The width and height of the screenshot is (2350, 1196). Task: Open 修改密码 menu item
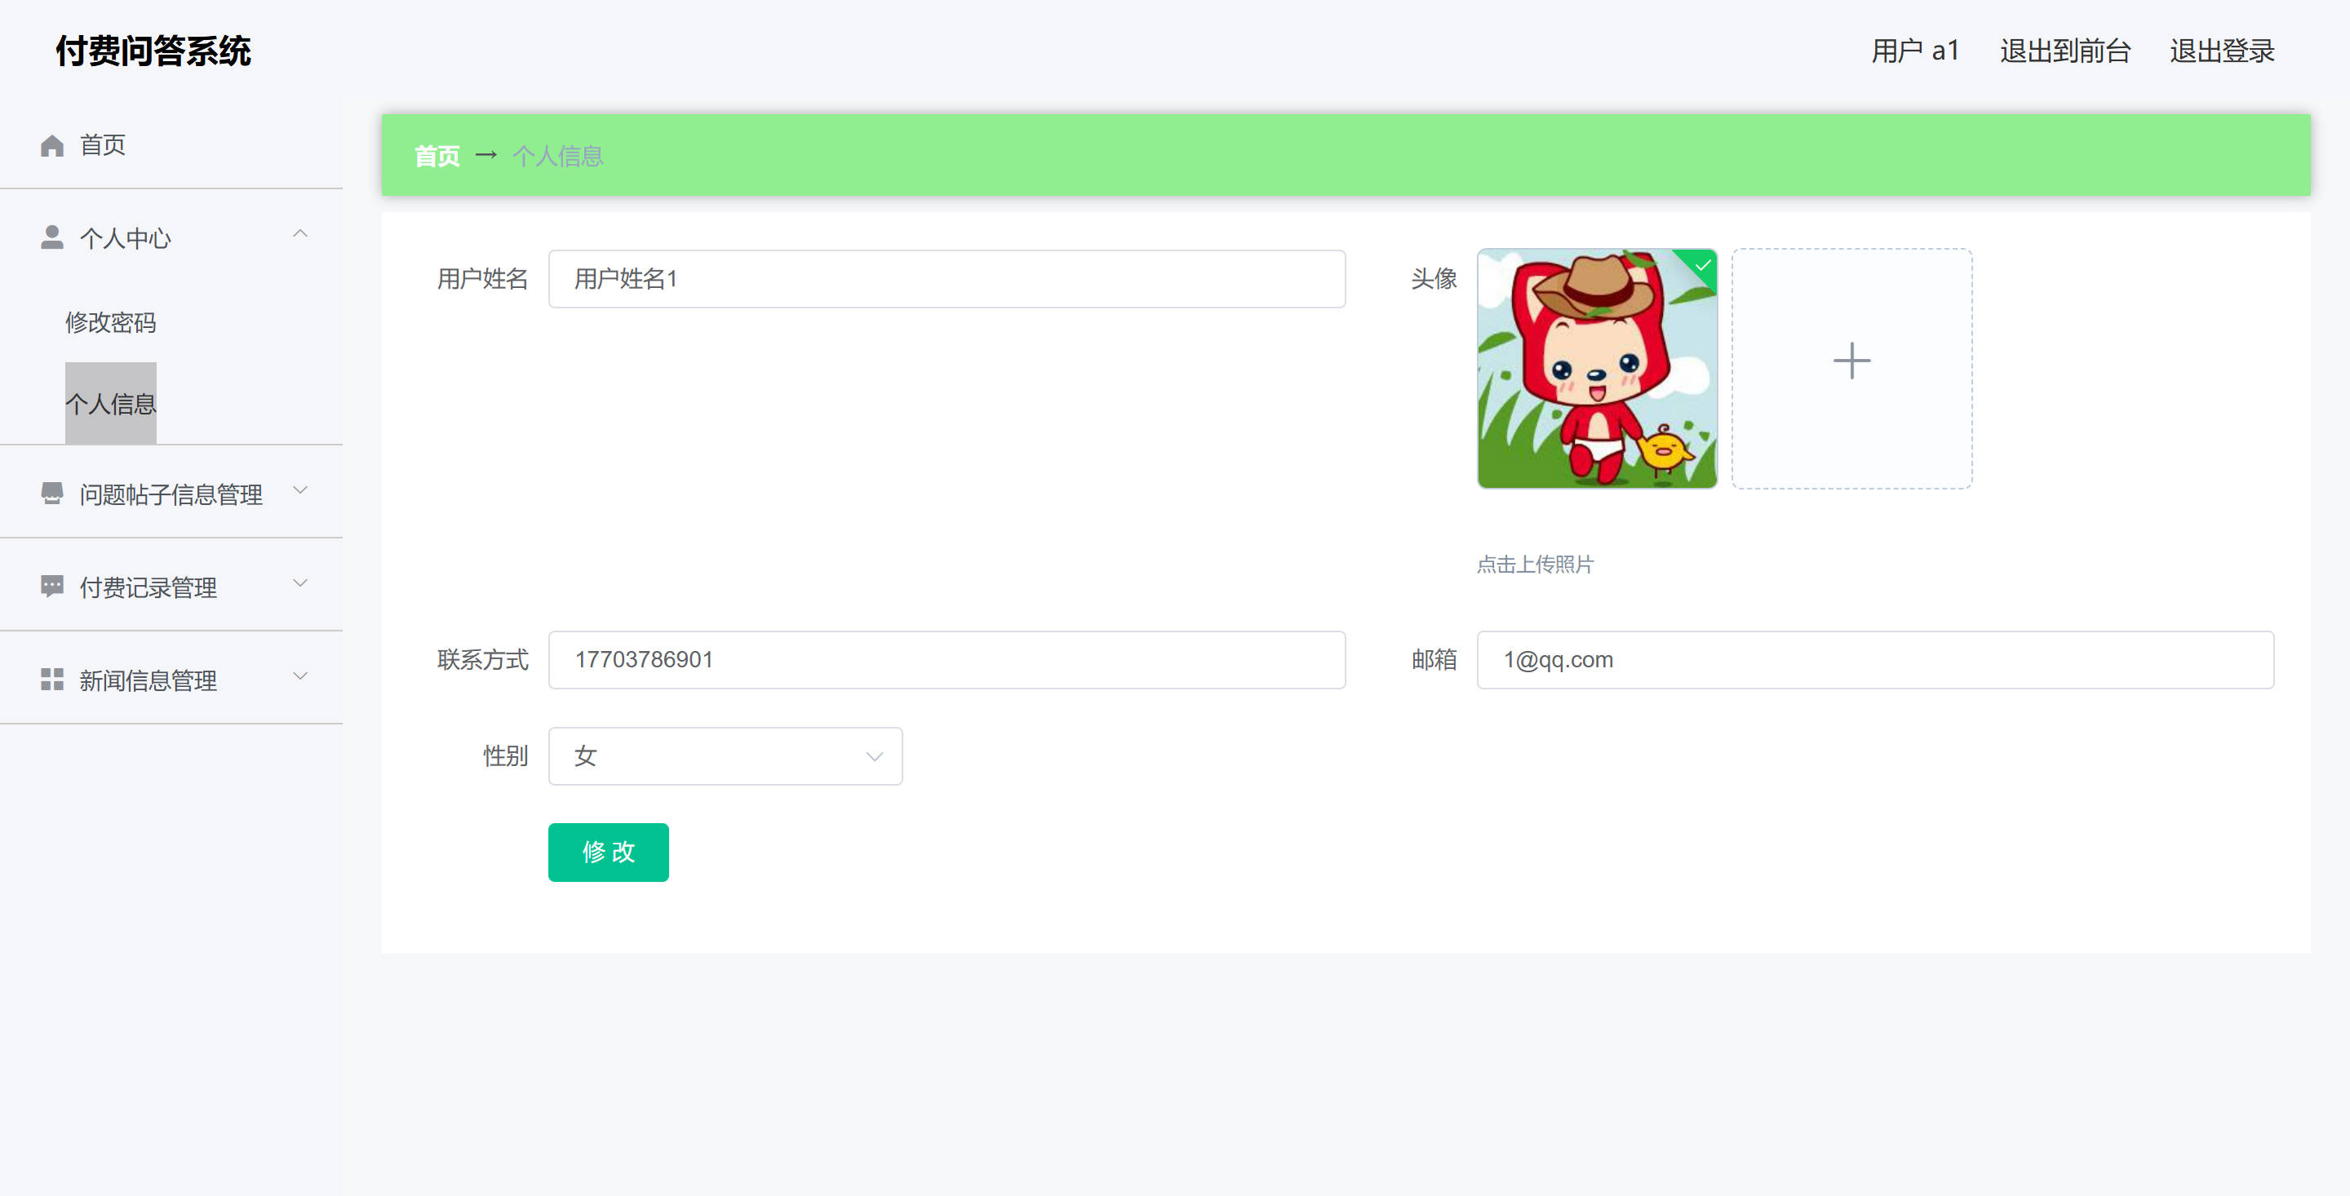click(110, 322)
